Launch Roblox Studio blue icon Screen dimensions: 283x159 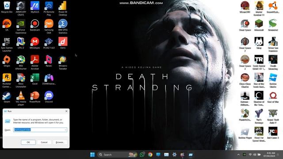coord(273,80)
